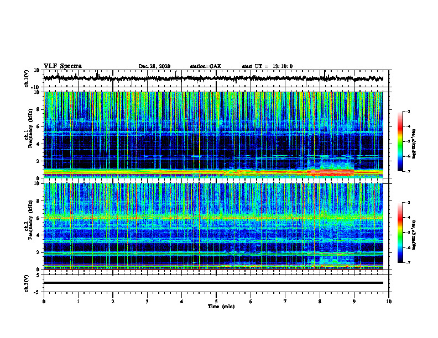Click the "ch.1(V)" waveform axis label

point(27,78)
